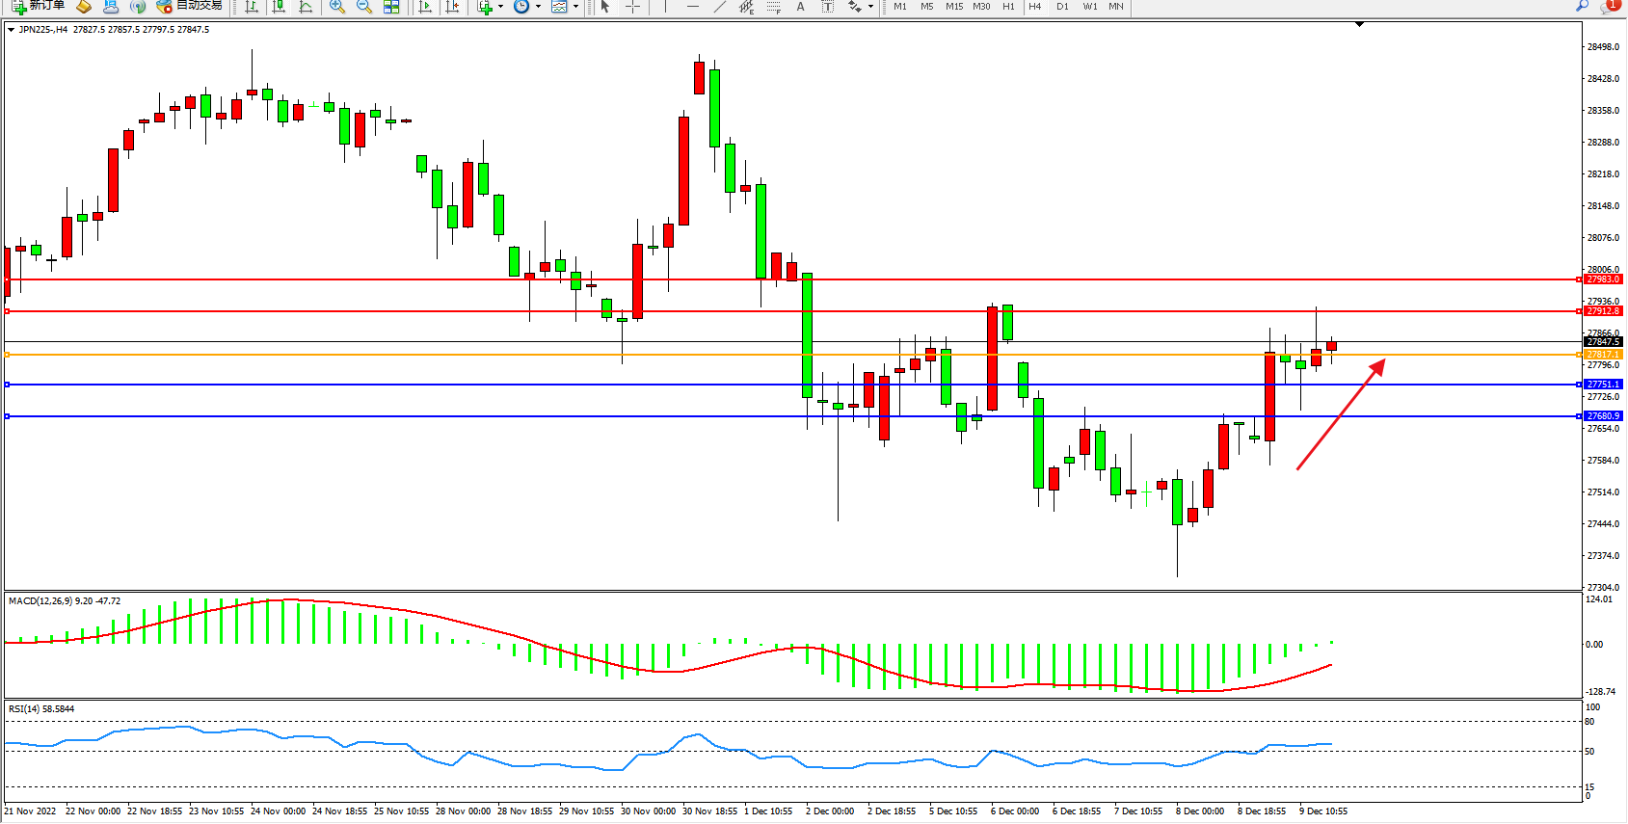Viewport: 1628px width, 824px height.
Task: Open the add indicators dropdown arrow
Action: pyautogui.click(x=500, y=7)
